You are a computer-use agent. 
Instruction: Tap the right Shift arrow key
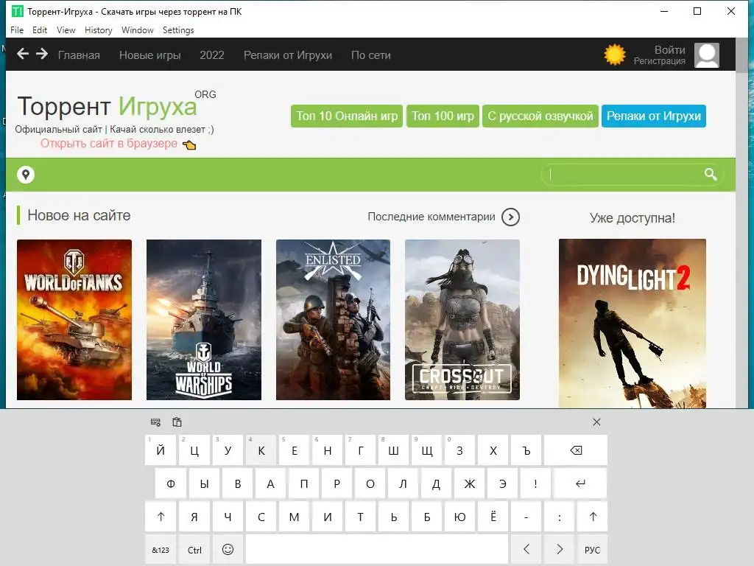pyautogui.click(x=593, y=517)
